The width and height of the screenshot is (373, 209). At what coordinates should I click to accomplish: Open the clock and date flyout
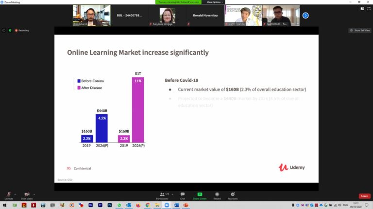[356, 205]
